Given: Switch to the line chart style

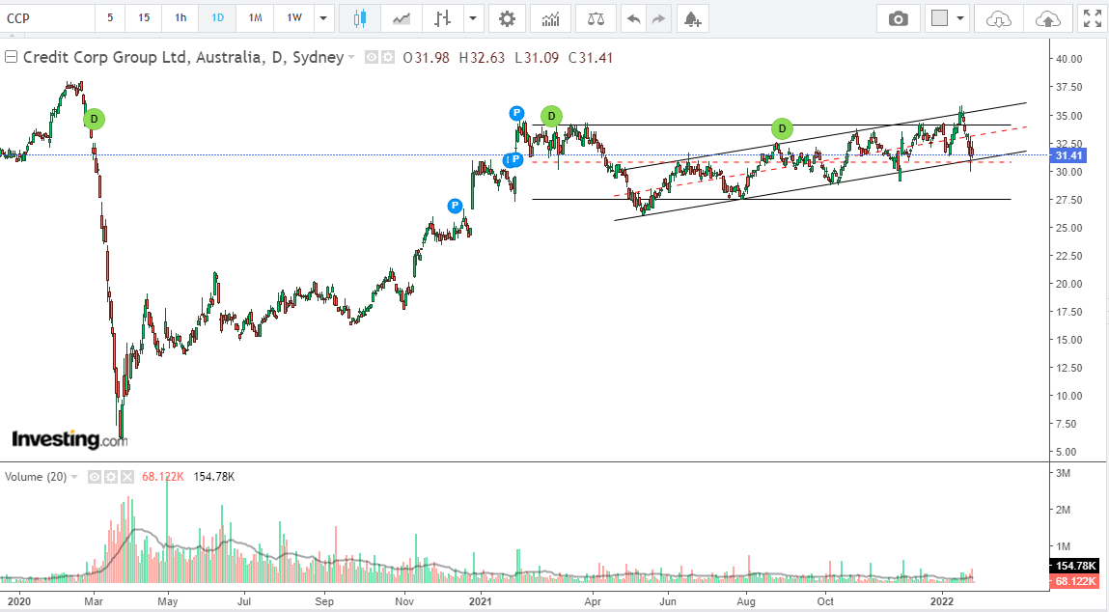Looking at the screenshot, I should coord(401,18).
